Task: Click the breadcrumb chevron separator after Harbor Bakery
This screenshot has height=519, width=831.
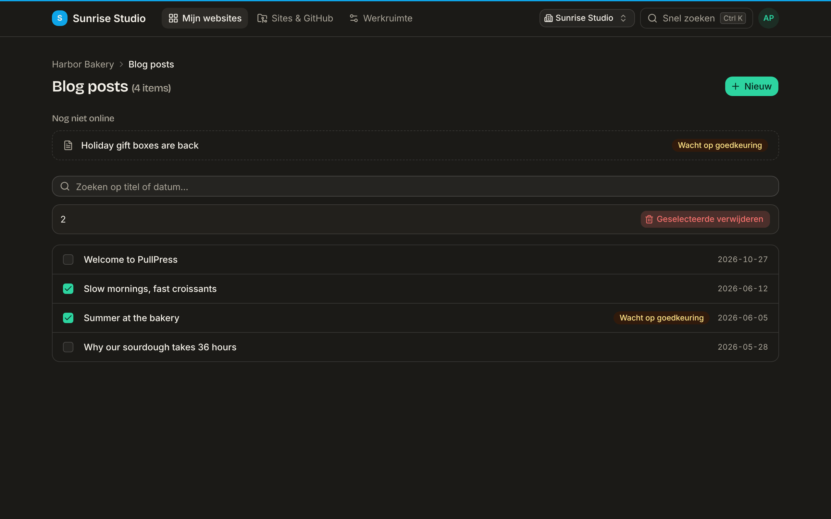Action: point(121,64)
